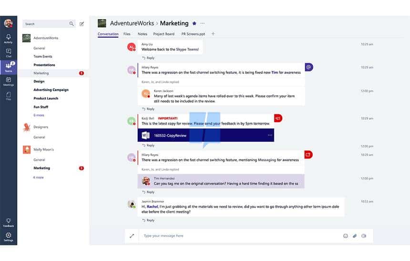Image resolution: width=410 pixels, height=261 pixels.
Task: Select the Teams icon in sidebar
Action: 9,67
